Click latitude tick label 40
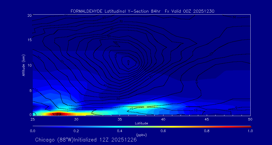 (x=163, y=119)
